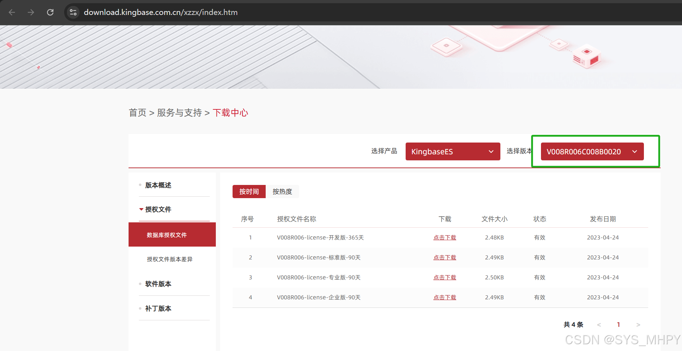The width and height of the screenshot is (682, 351).
Task: Reload the current page
Action: (x=50, y=12)
